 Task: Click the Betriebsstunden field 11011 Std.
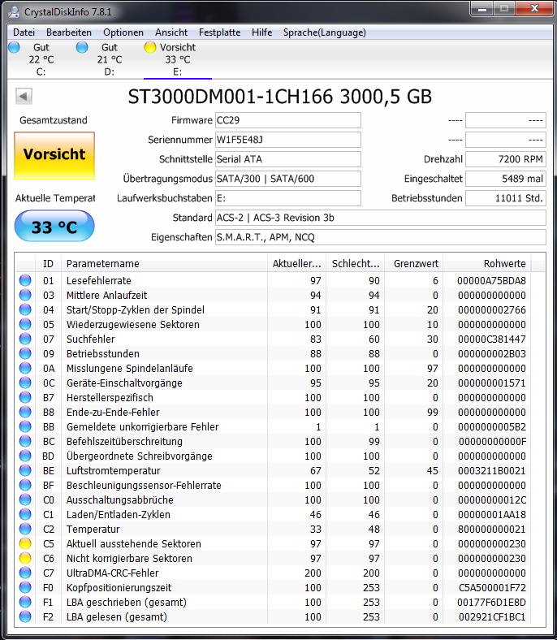[x=506, y=198]
